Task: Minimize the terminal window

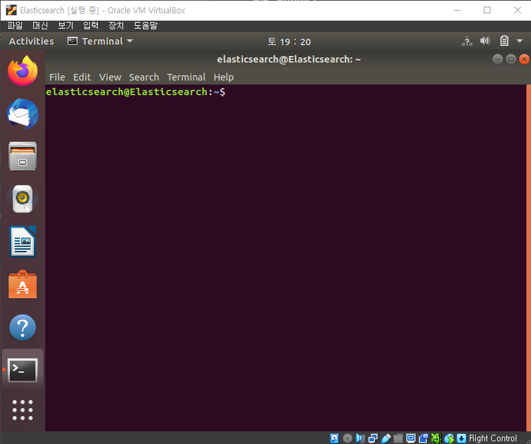Action: point(498,60)
